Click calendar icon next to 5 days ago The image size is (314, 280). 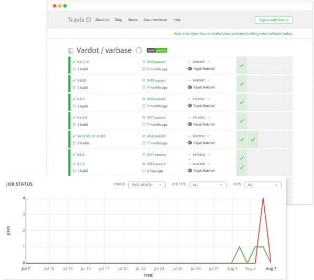143,171
